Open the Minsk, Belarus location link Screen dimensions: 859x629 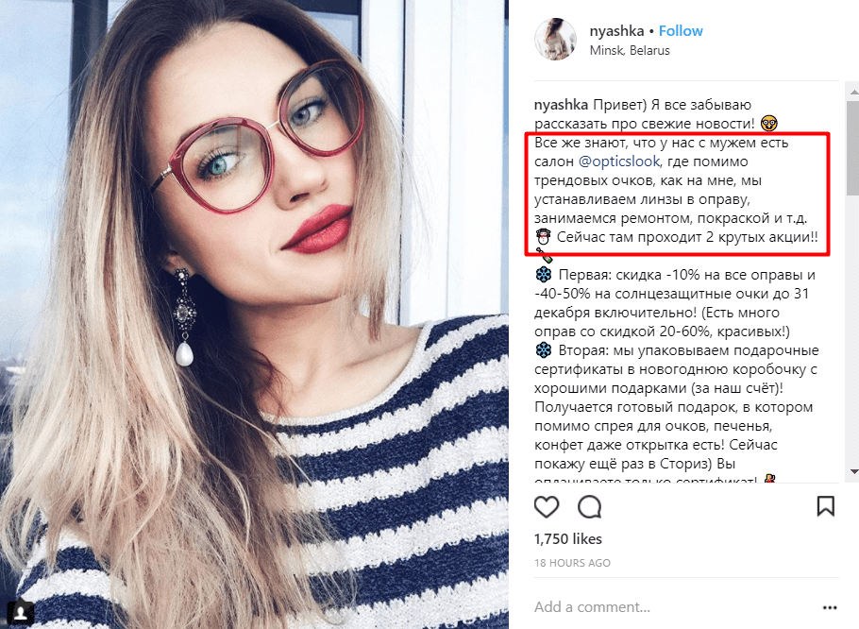click(630, 50)
